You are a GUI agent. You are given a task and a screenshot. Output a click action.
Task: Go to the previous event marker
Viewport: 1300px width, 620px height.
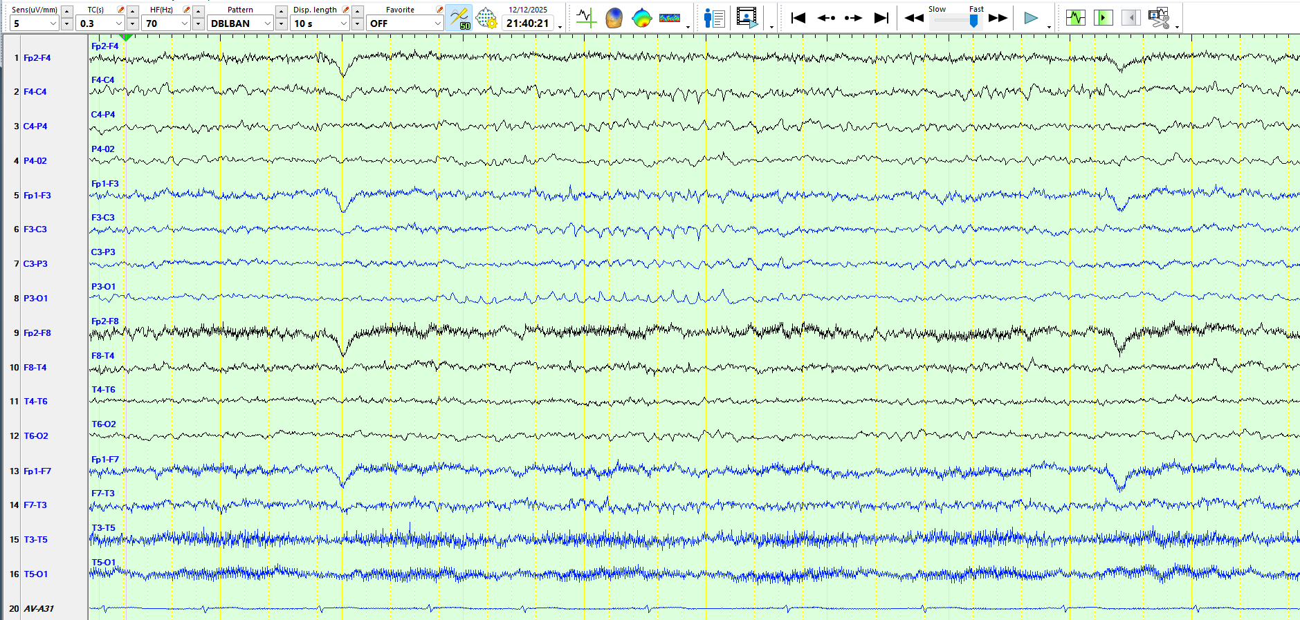[x=826, y=18]
